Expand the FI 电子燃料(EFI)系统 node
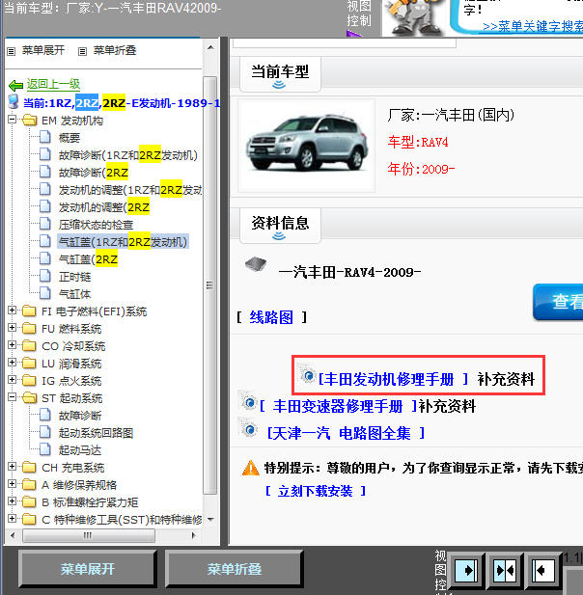583x595 pixels. click(x=13, y=310)
